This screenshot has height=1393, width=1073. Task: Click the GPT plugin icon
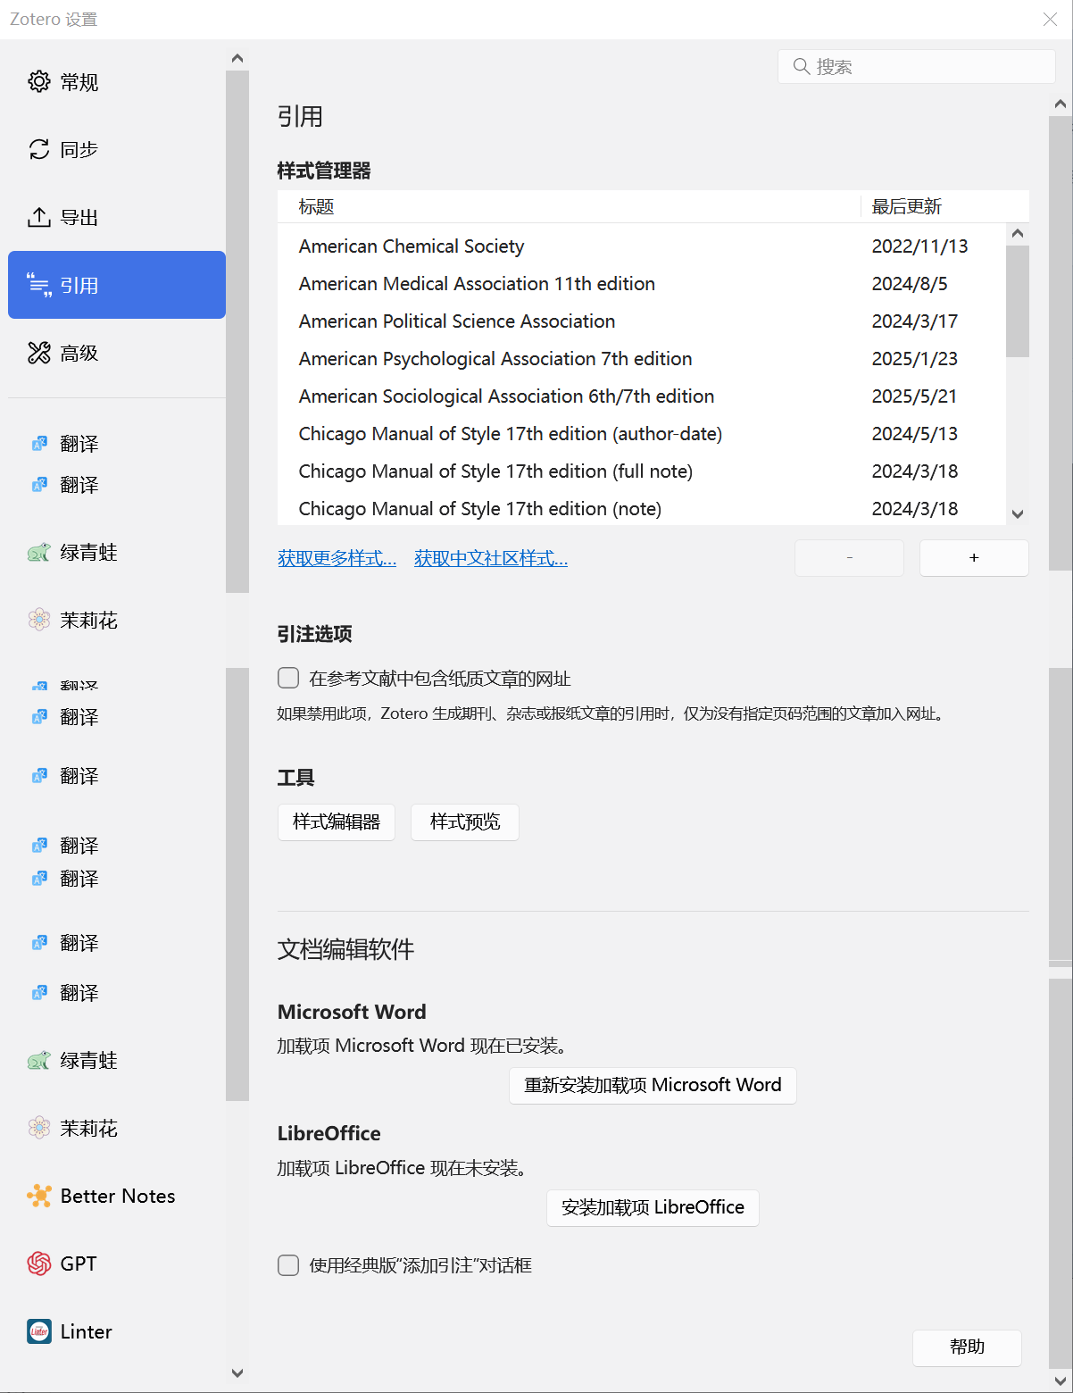click(39, 1264)
